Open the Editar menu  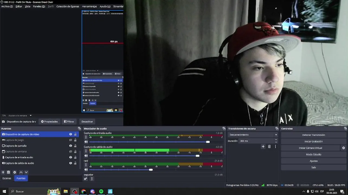point(19,6)
